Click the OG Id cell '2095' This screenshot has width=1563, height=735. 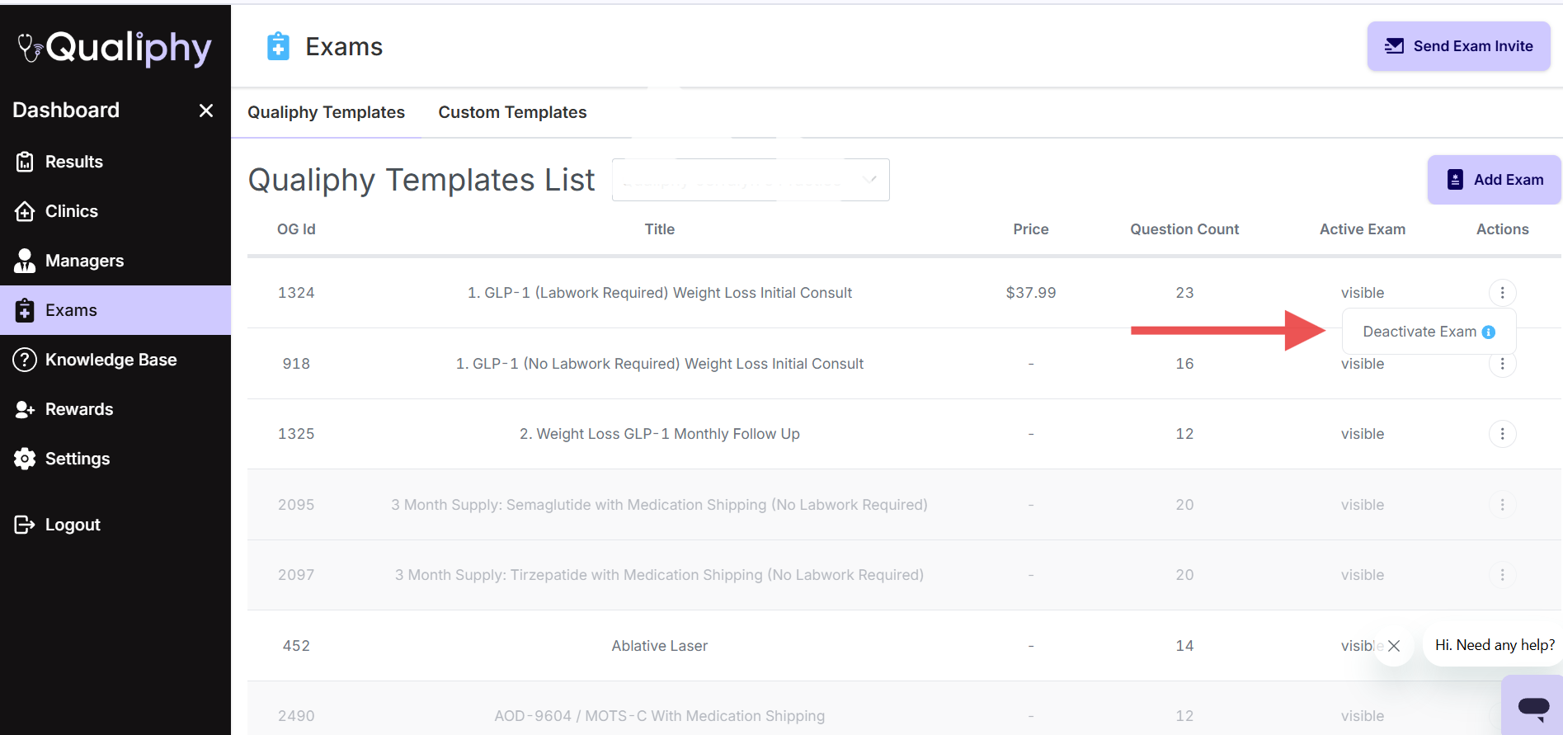(296, 505)
